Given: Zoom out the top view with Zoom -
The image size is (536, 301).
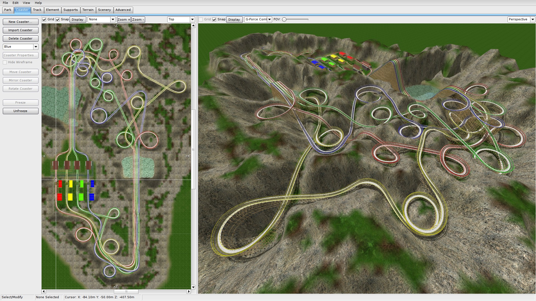Looking at the screenshot, I should tap(138, 20).
